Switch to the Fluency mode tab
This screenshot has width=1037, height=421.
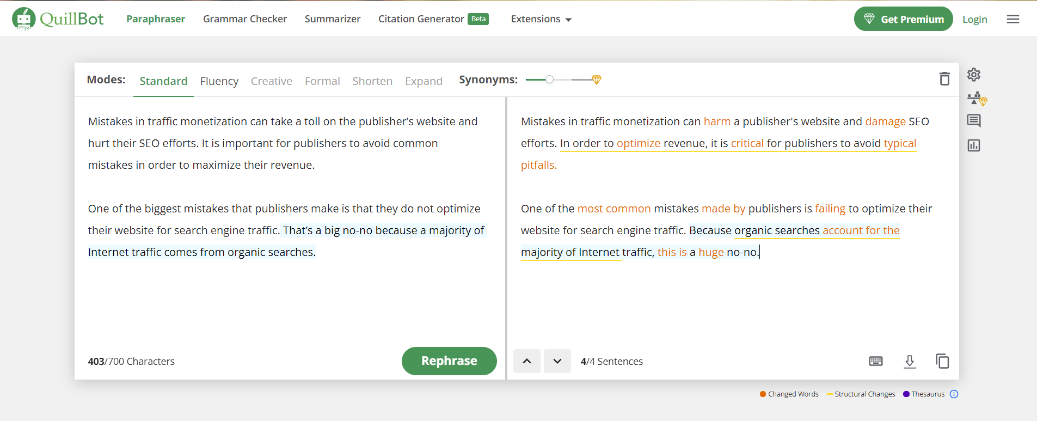219,81
